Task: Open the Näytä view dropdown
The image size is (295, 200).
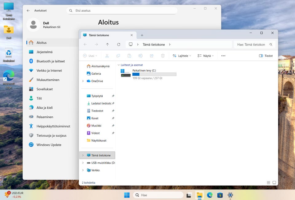Action: [x=206, y=56]
